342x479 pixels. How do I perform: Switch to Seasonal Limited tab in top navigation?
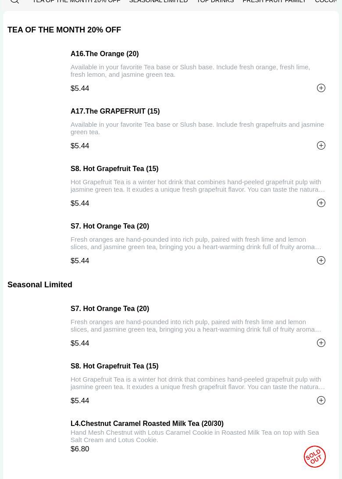pyautogui.click(x=158, y=2)
